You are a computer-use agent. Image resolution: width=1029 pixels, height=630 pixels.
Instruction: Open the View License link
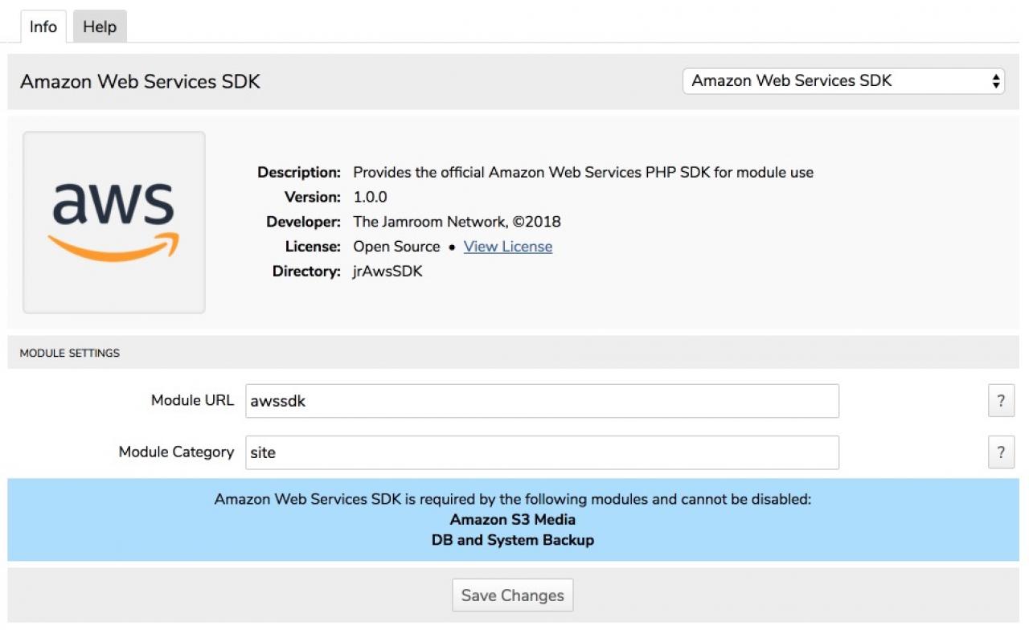coord(508,247)
